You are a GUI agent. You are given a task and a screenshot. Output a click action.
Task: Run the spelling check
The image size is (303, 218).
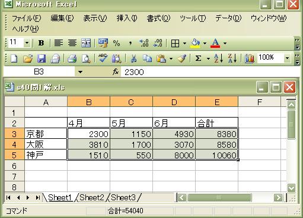[103, 58]
